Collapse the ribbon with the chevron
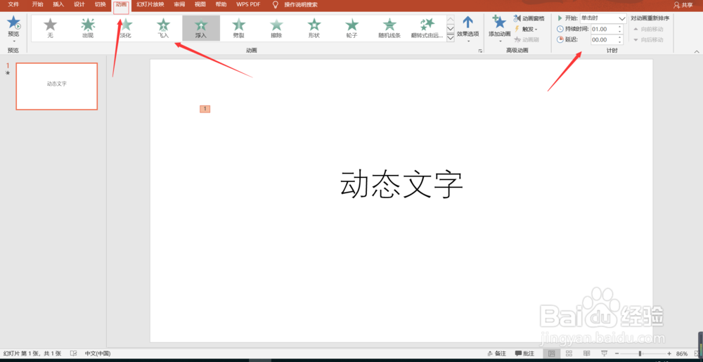 697,51
